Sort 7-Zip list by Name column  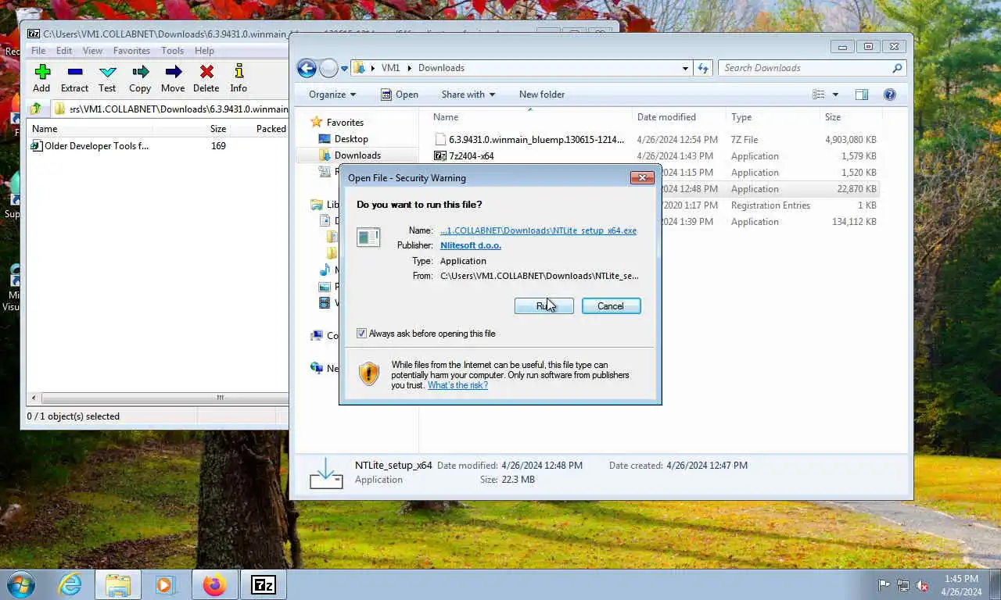coord(45,129)
